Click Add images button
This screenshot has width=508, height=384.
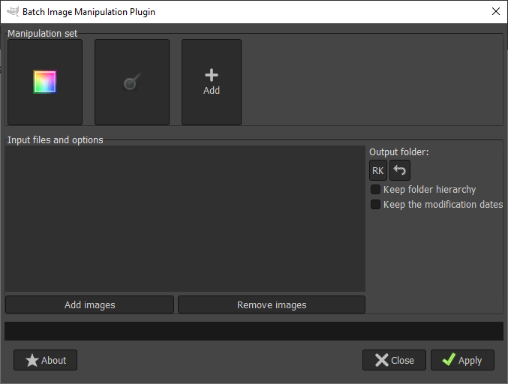[x=89, y=304]
